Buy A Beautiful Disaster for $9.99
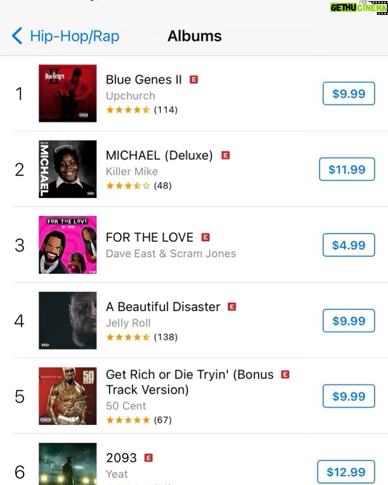The image size is (388, 485). pos(349,321)
